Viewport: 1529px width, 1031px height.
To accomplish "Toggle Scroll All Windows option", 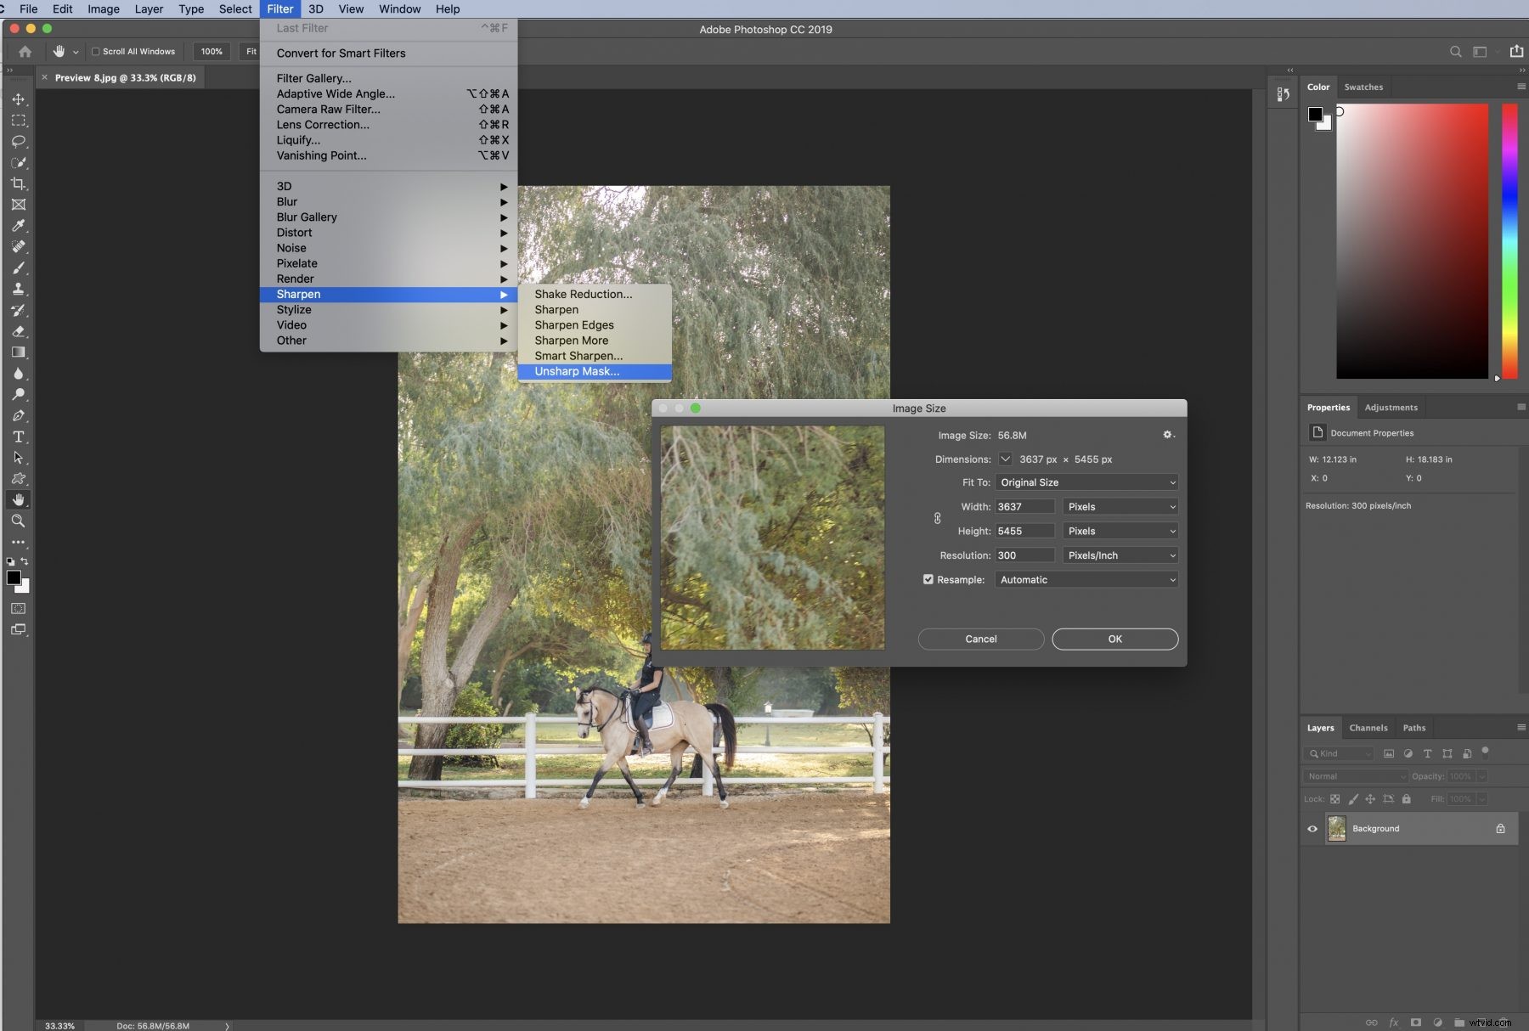I will point(96,51).
